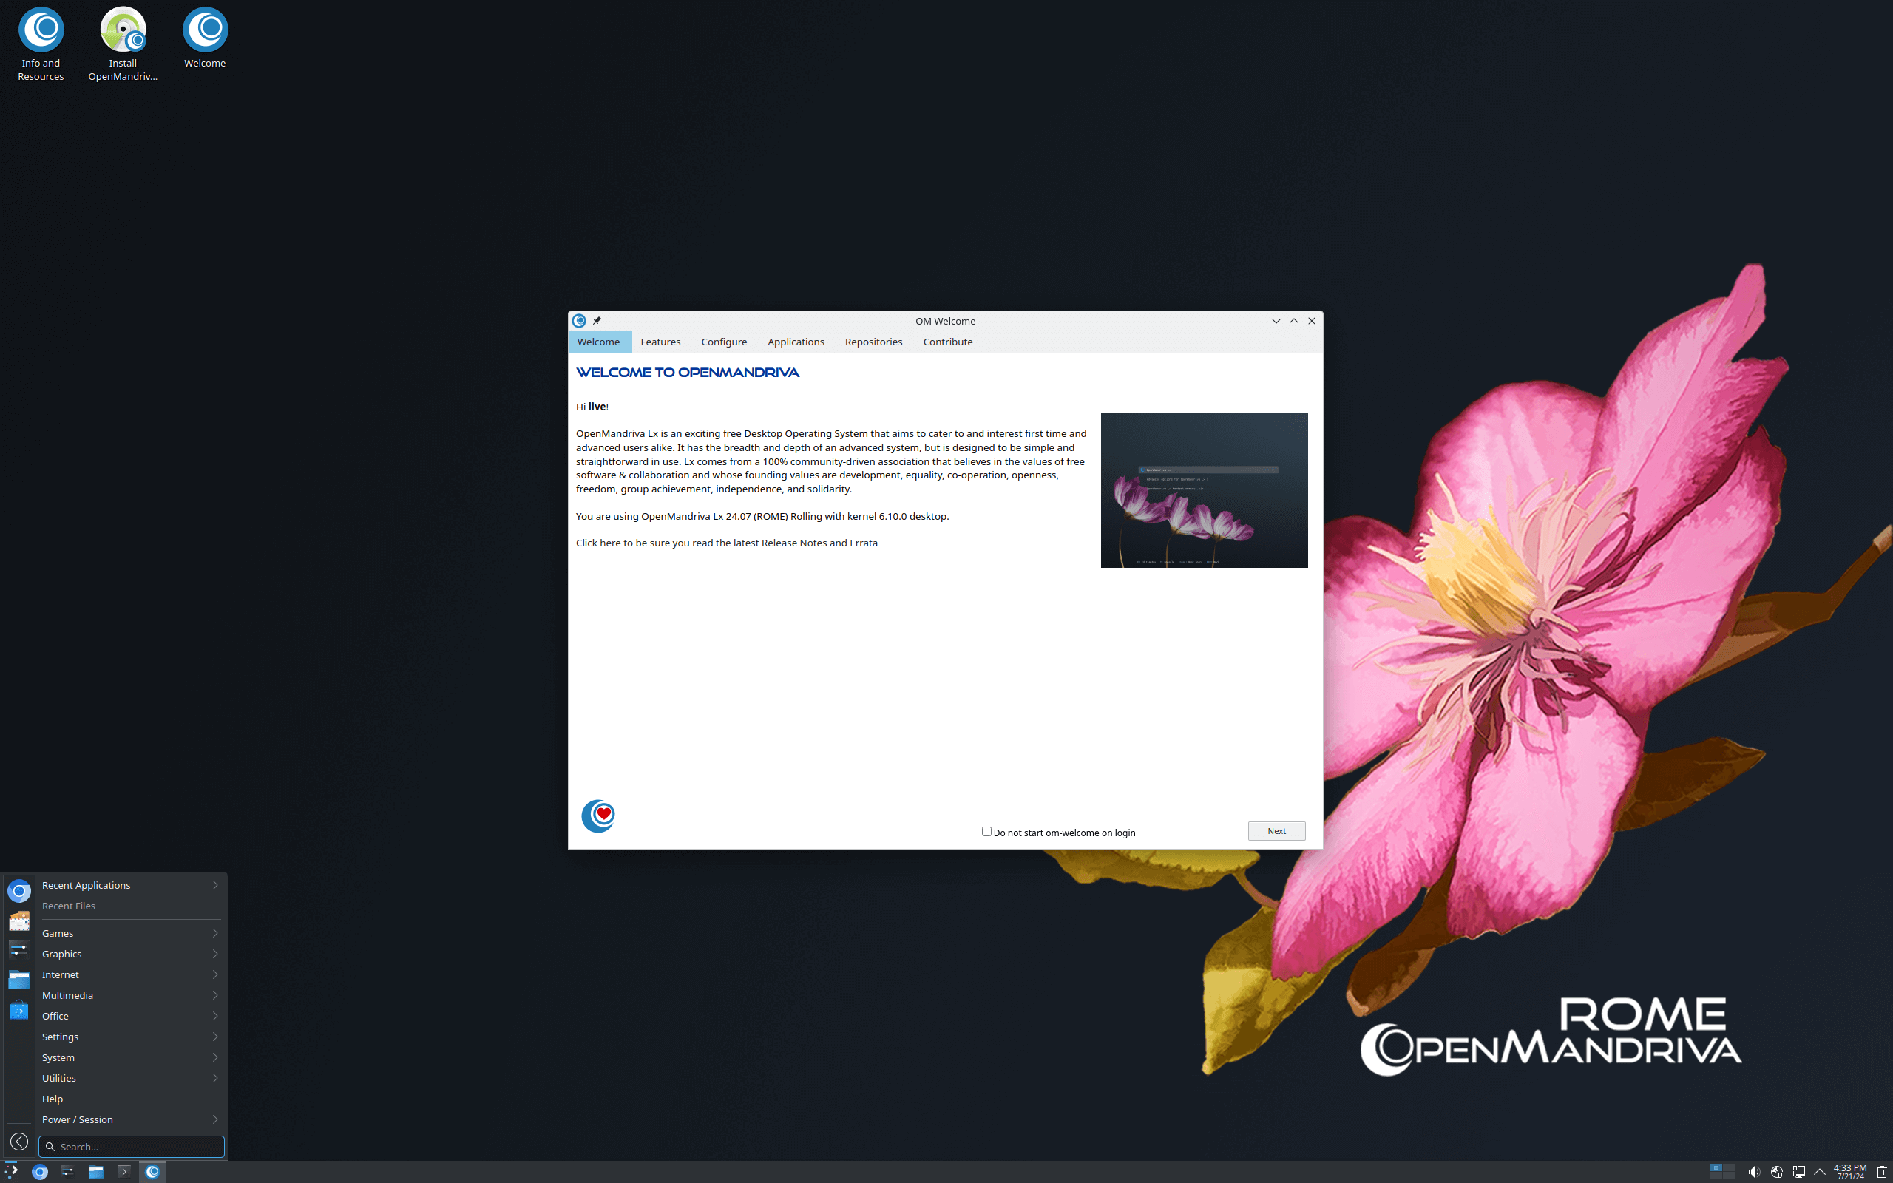1893x1183 pixels.
Task: Expand the Games category
Action: tap(130, 933)
